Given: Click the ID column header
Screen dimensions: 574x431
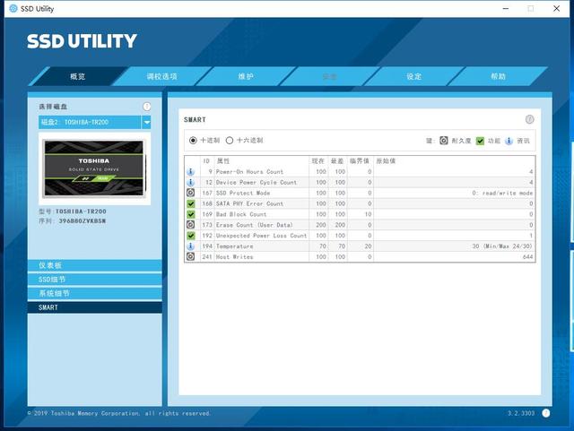Looking at the screenshot, I should (206, 161).
